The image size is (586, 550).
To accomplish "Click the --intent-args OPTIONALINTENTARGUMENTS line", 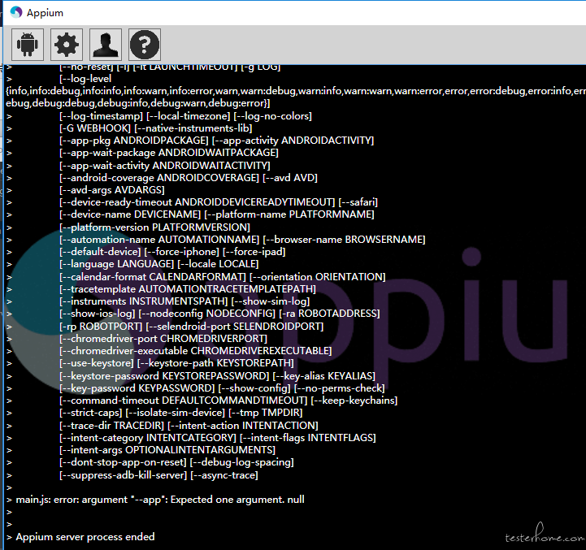I will tap(167, 450).
